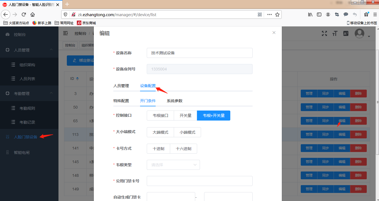The width and height of the screenshot is (379, 201).
Task: Open 考勤记录 in the sidebar
Action: point(27,122)
